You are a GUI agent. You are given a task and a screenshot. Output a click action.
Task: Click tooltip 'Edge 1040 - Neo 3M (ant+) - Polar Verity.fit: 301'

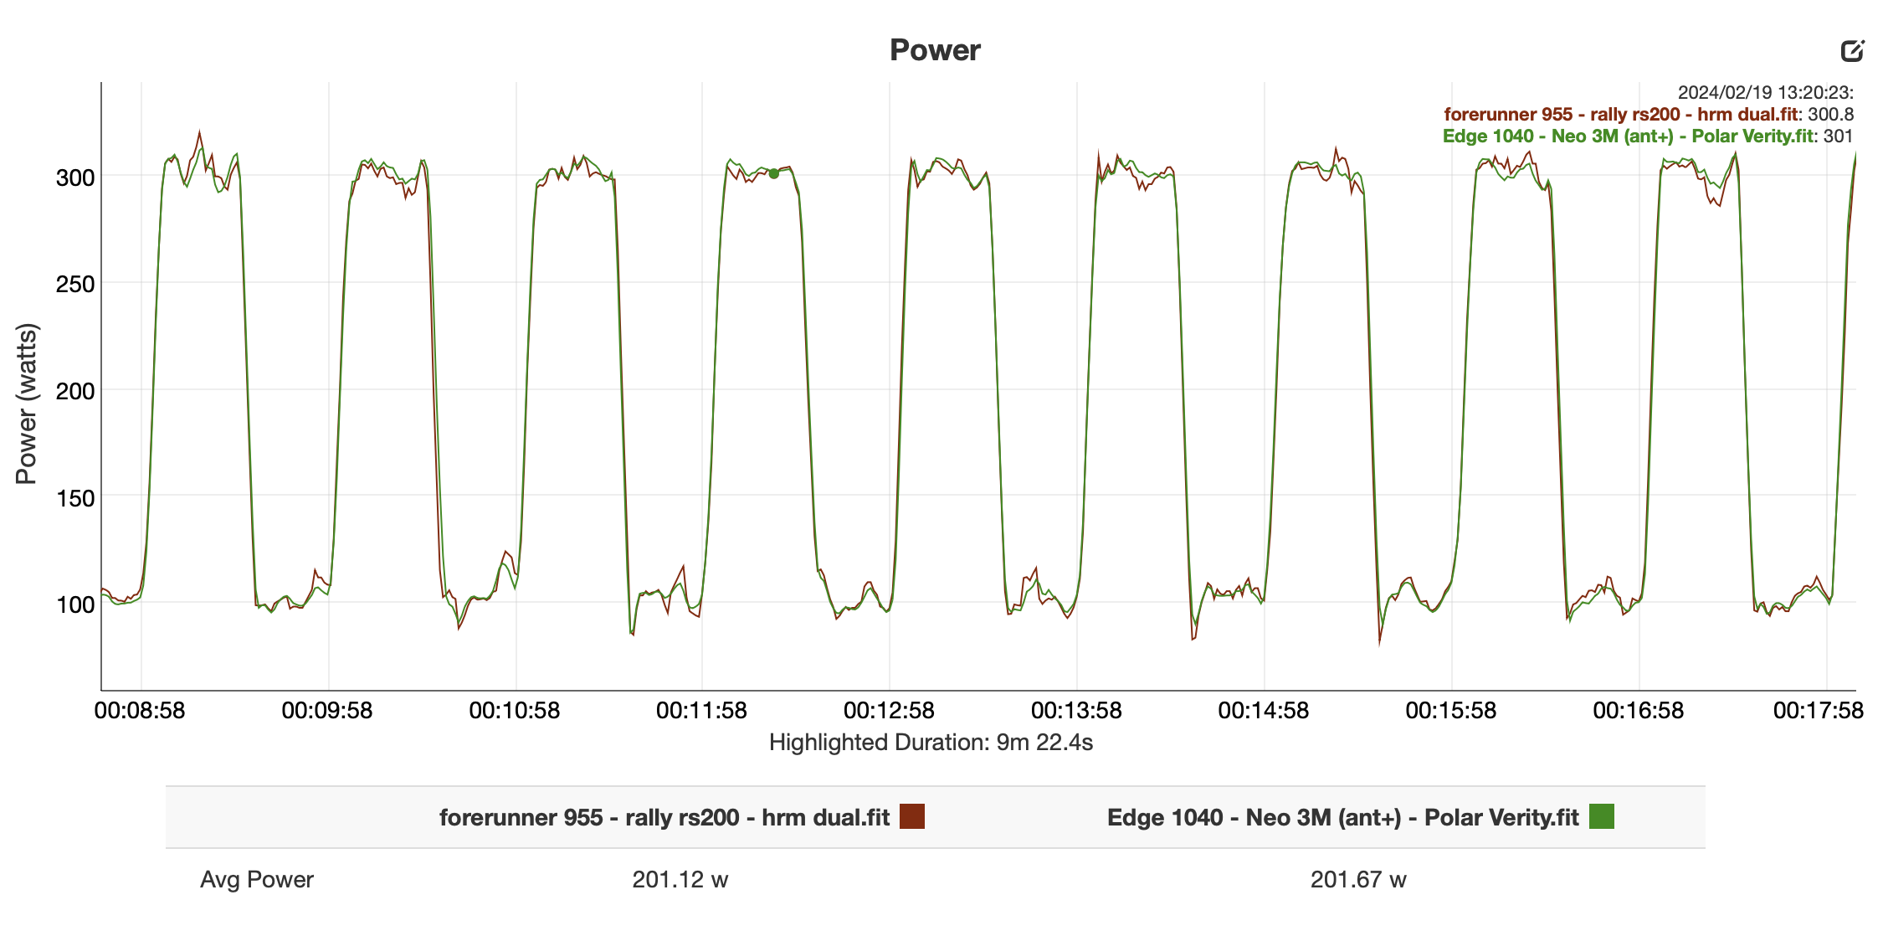coord(1648,136)
